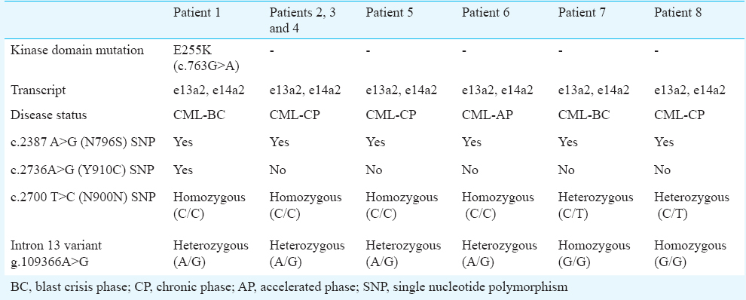Select the Patient 8 column header
The width and height of the screenshot is (746, 300).
tap(677, 13)
